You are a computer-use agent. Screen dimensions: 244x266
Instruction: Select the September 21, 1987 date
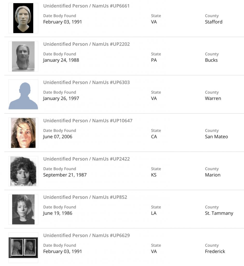(65, 175)
